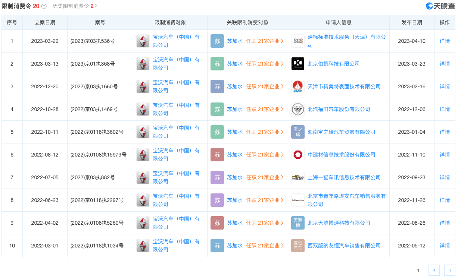Screen dimensions: 458x278
Task: Open 详情 for case (2022)京03执1660号
Action: tap(445, 86)
